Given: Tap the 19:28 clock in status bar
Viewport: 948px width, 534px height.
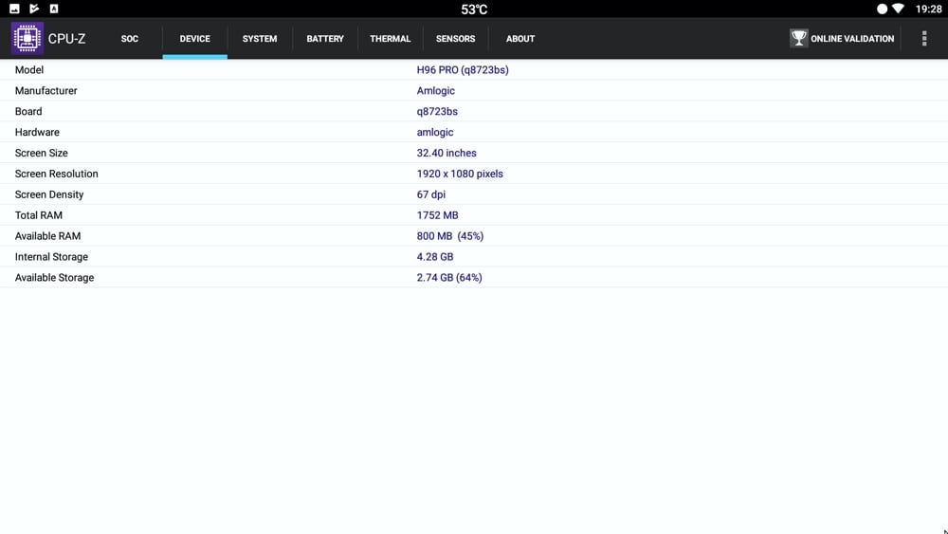Looking at the screenshot, I should pos(929,9).
